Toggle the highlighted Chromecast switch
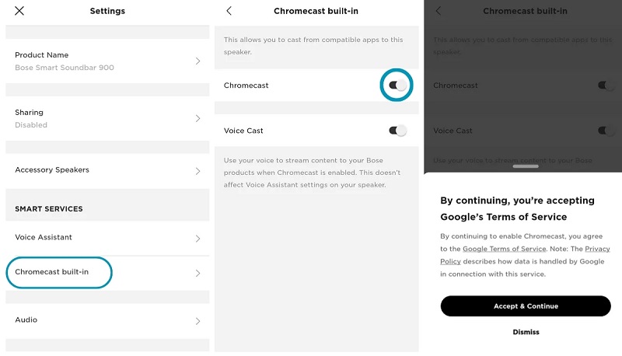This screenshot has width=622, height=356. pyautogui.click(x=397, y=86)
